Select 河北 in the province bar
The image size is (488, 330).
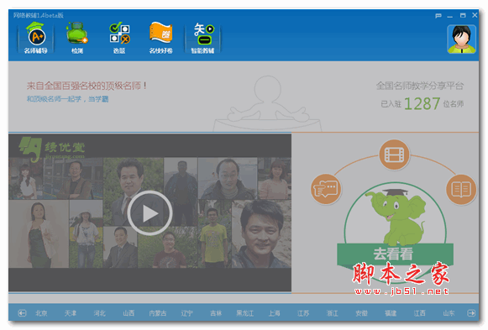click(100, 313)
